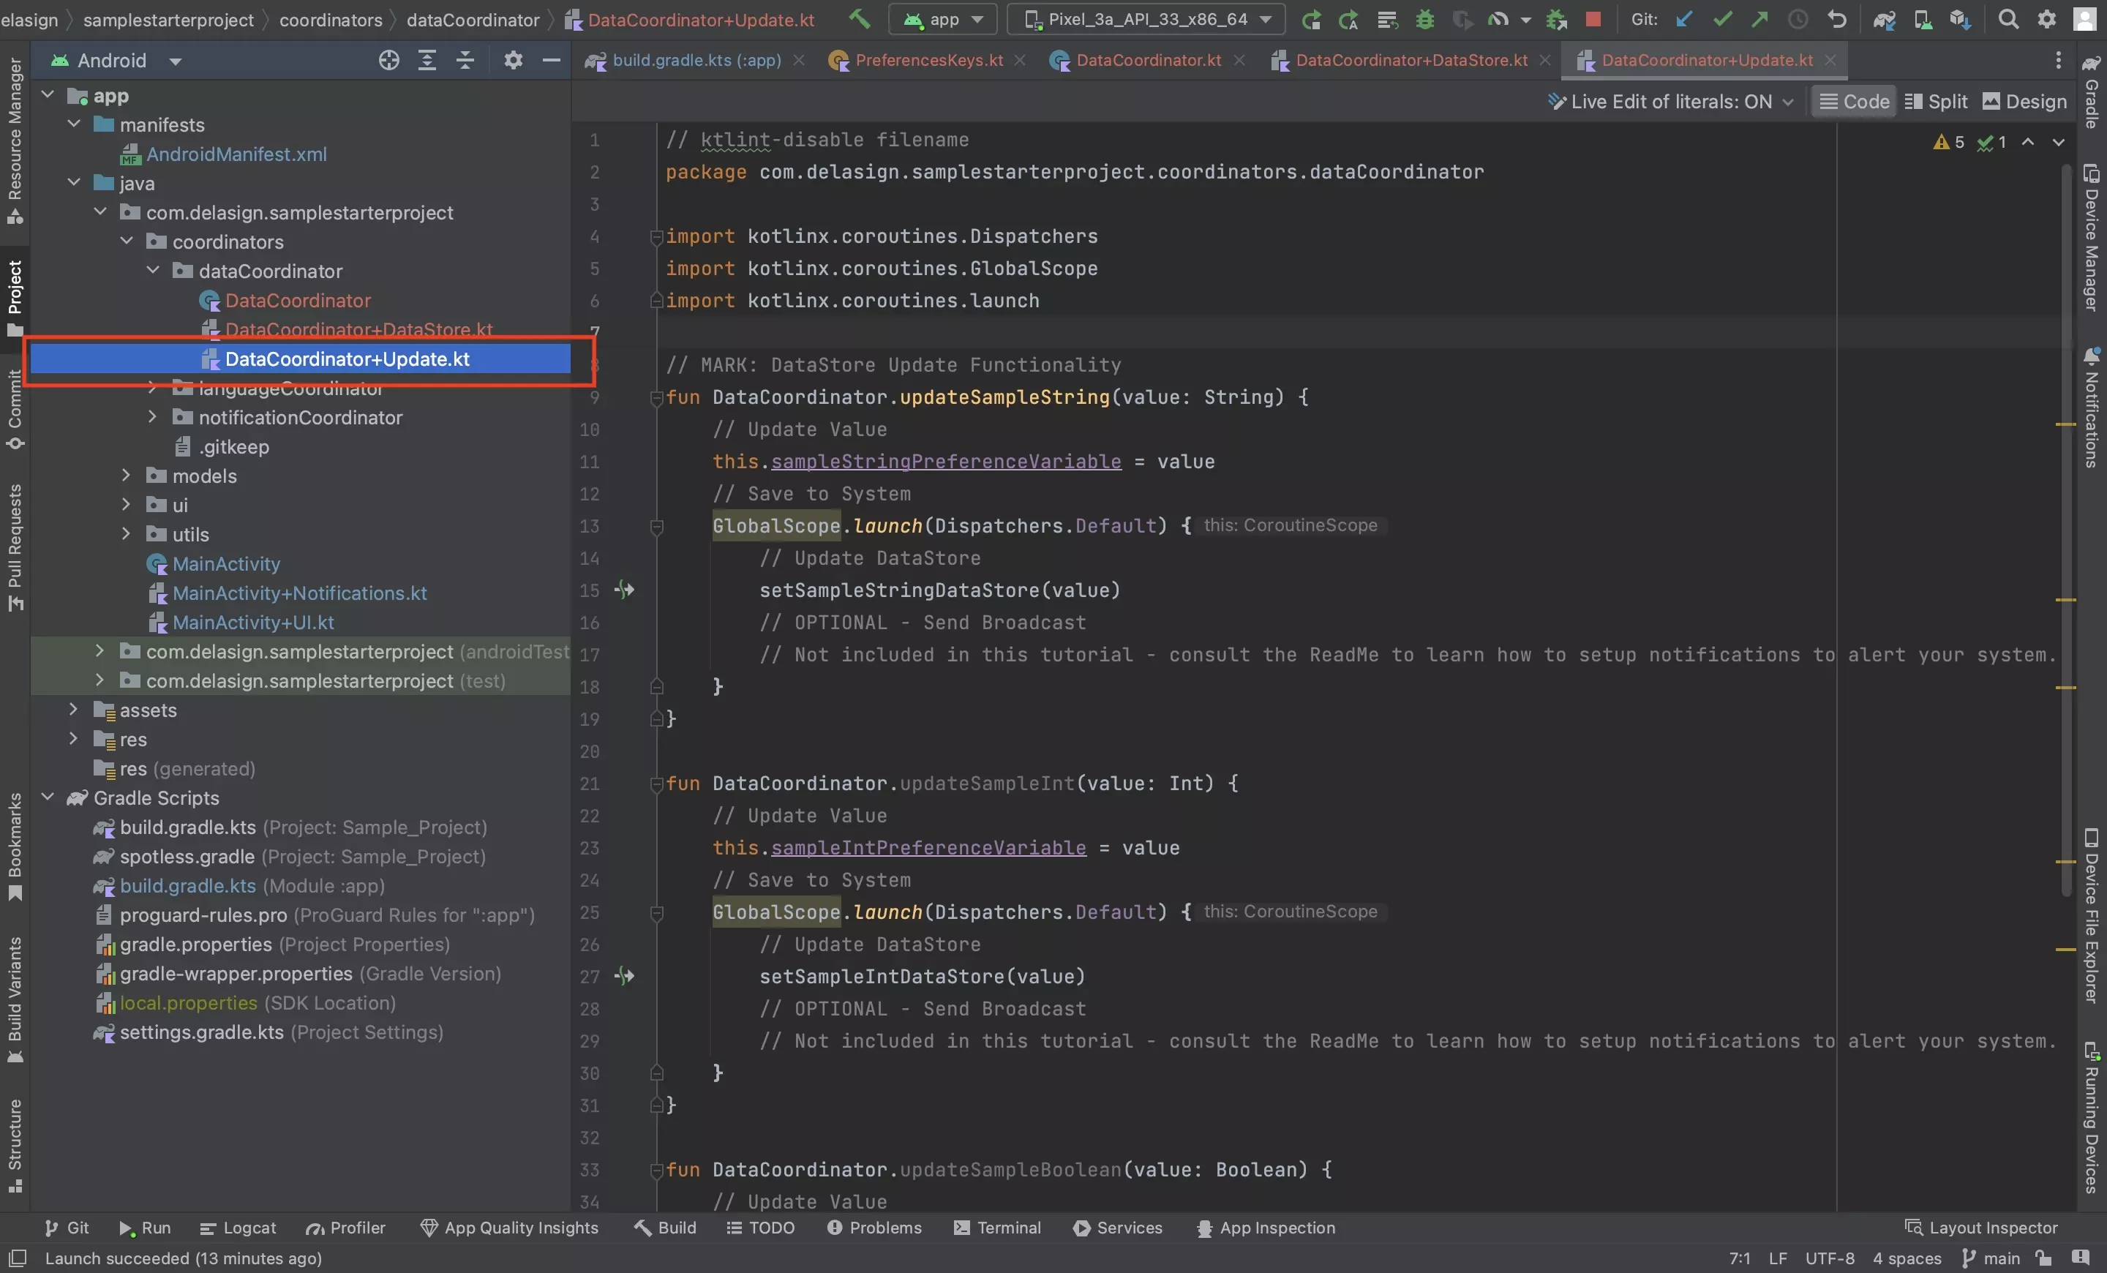This screenshot has height=1273, width=2107.
Task: Open the Logcat tool window
Action: [238, 1228]
